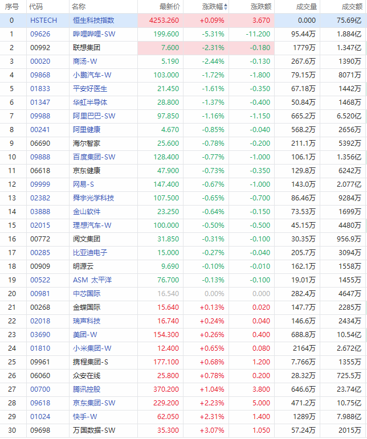Click change value -5.31%
The height and width of the screenshot is (439, 367).
[x=213, y=34]
